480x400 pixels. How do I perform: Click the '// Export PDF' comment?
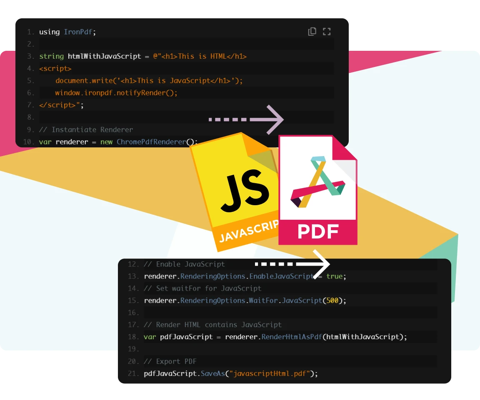170,361
